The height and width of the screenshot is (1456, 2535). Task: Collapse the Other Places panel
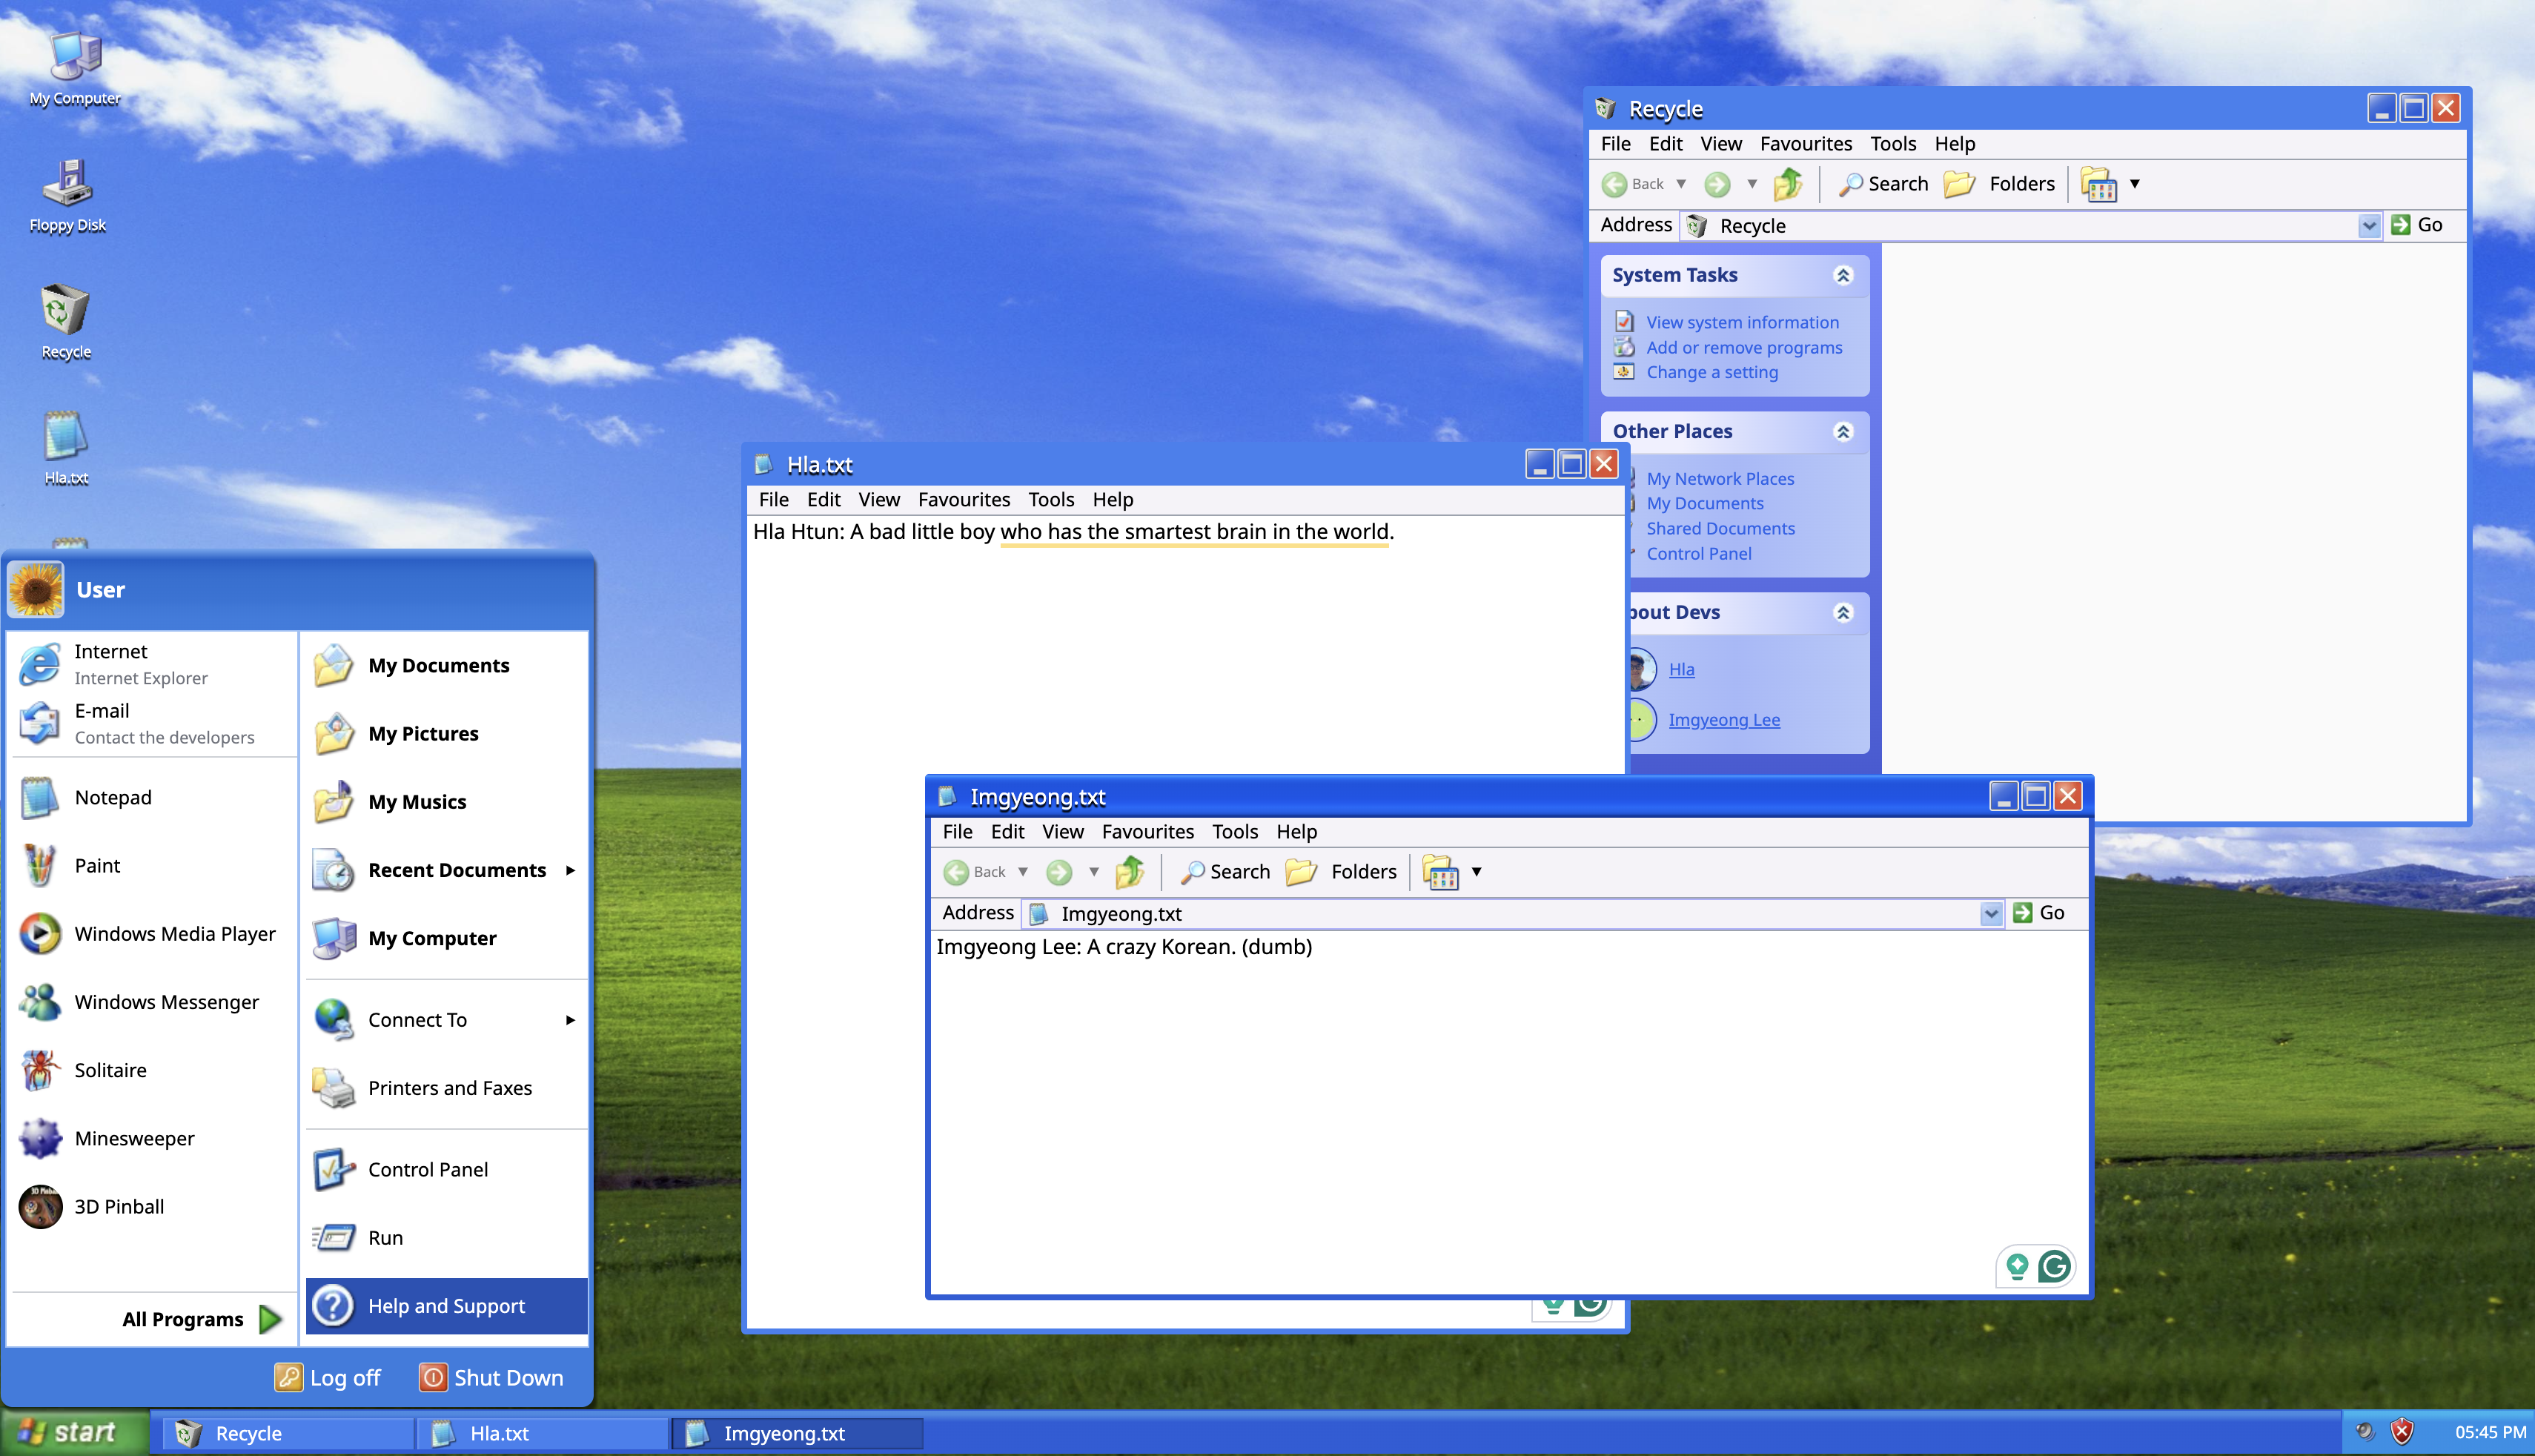click(1843, 431)
